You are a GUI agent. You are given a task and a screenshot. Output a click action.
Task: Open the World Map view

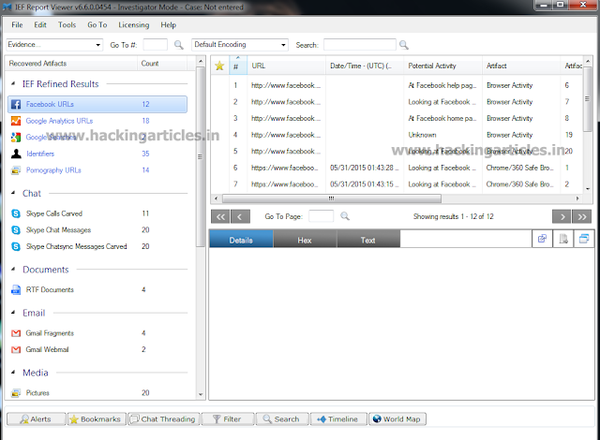click(397, 419)
